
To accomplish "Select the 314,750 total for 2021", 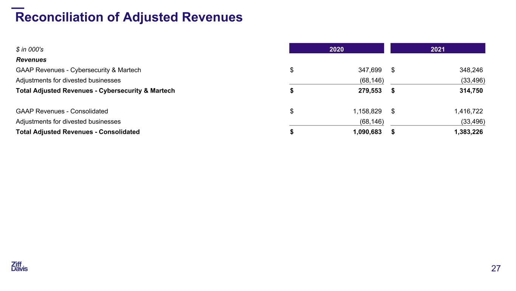I will 470,91.
